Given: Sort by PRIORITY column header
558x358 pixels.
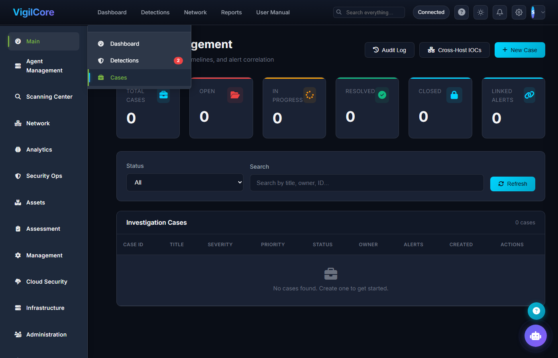Looking at the screenshot, I should pos(273,245).
